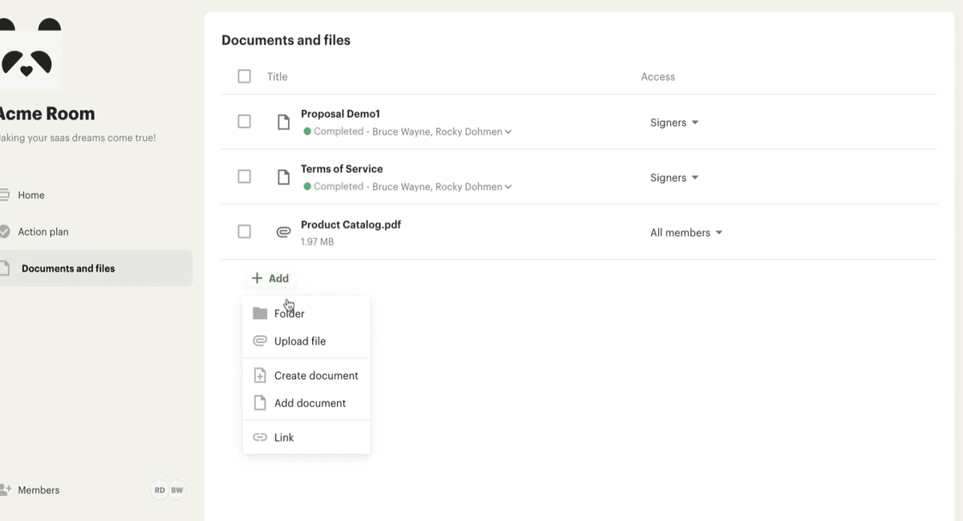Click the add Members person icon
Screen dimensions: 963x521
click(5, 490)
